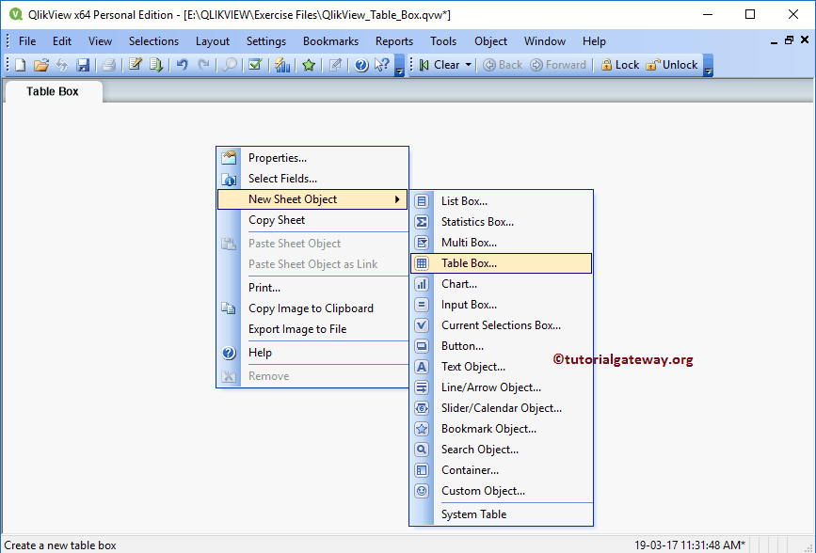816x553 pixels.
Task: Click the Save document toolbar icon
Action: coord(83,65)
